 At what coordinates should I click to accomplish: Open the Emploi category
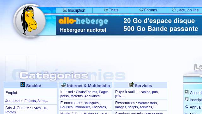(x=11, y=93)
